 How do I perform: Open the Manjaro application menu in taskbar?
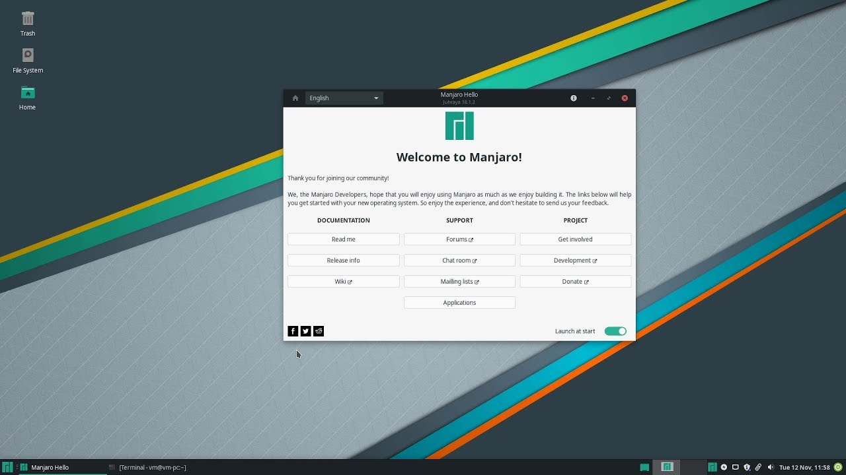(7, 467)
